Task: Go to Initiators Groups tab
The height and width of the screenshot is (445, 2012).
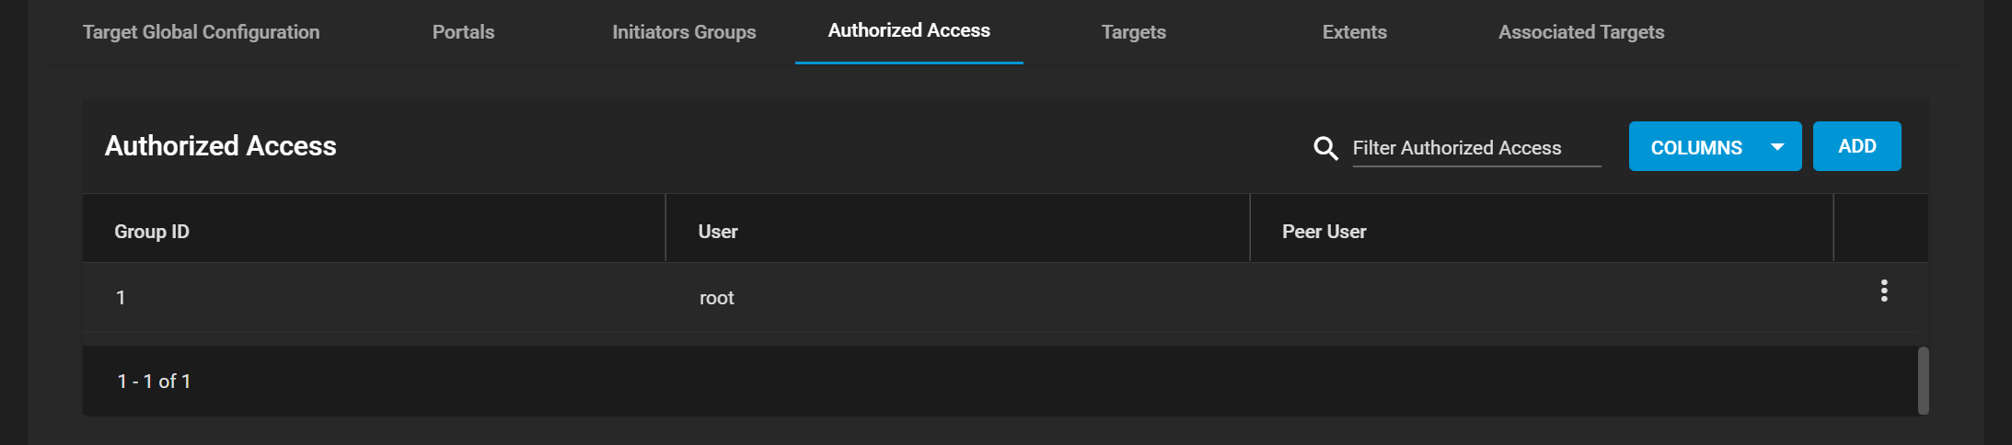Action: (x=684, y=32)
